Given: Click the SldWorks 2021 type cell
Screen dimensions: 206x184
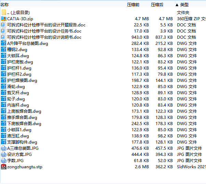Looking at the screenshot, I should tap(191, 167).
